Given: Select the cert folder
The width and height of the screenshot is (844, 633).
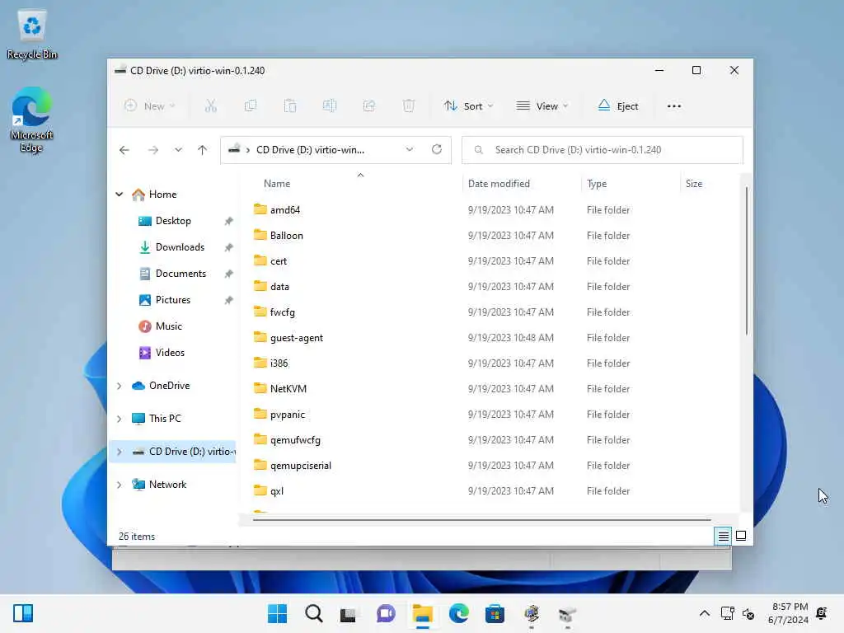Looking at the screenshot, I should (x=279, y=261).
